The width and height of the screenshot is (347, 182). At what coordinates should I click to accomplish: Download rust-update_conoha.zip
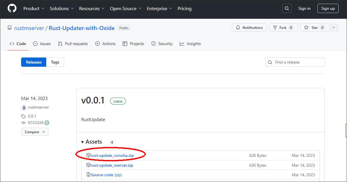[112, 155]
